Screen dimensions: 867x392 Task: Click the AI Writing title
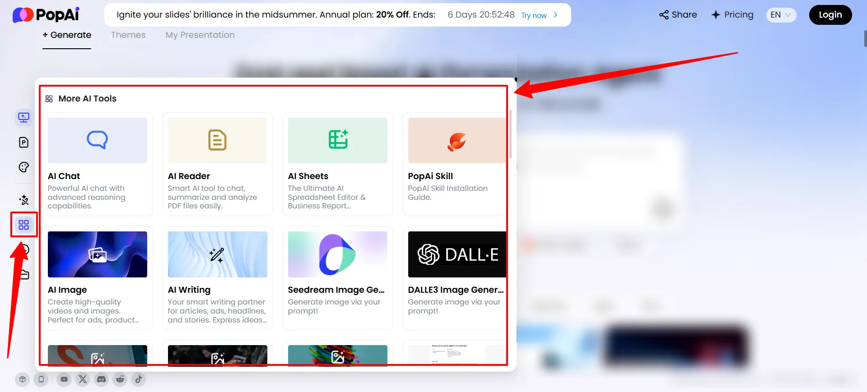click(189, 290)
